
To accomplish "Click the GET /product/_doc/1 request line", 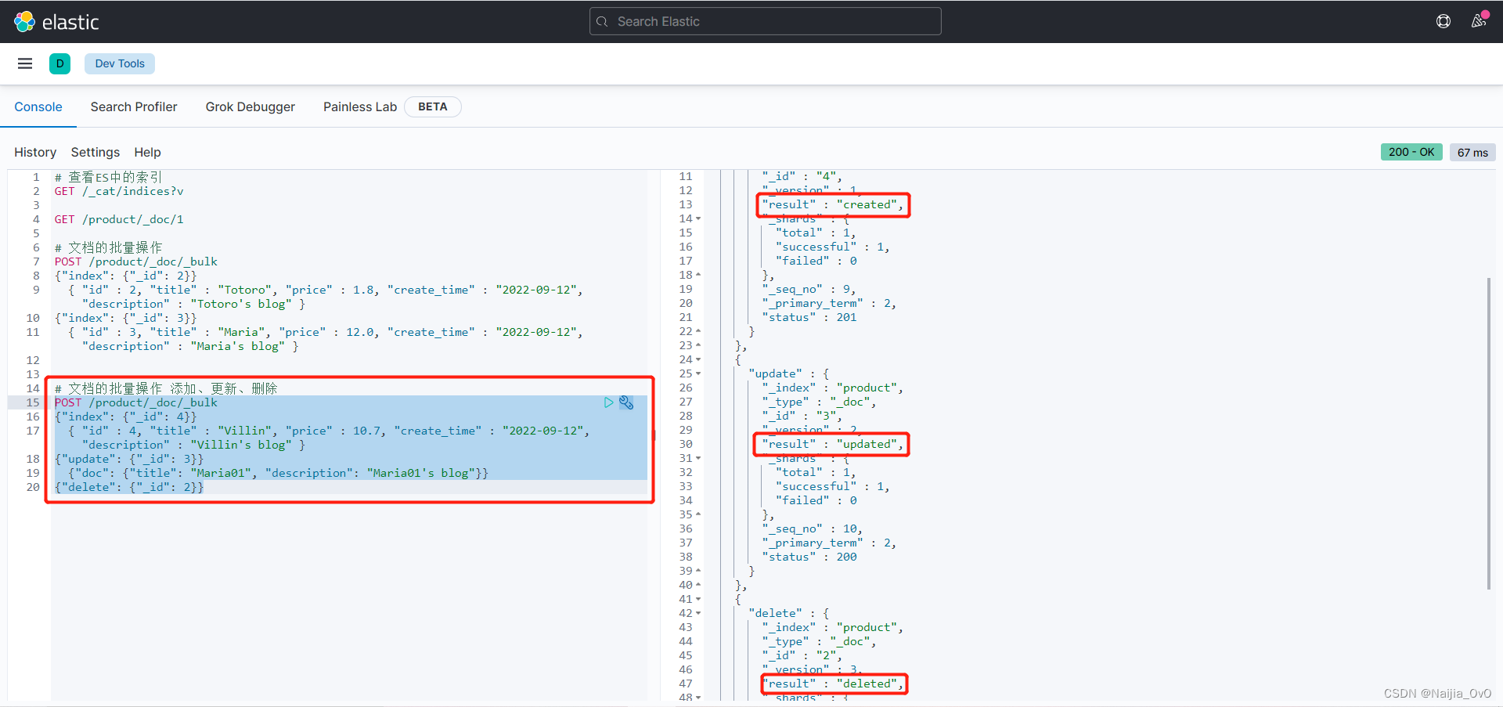I will tap(119, 219).
